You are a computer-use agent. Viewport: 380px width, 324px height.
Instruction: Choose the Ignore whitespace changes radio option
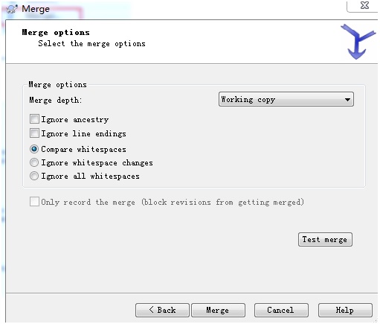point(34,162)
